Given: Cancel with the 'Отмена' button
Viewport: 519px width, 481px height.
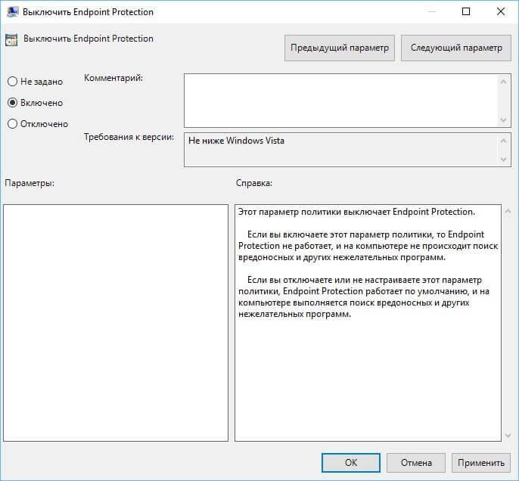Looking at the screenshot, I should pyautogui.click(x=416, y=463).
